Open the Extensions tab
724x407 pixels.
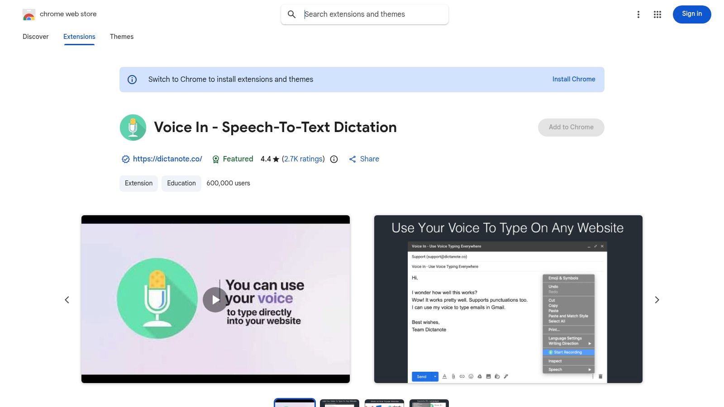tap(79, 37)
